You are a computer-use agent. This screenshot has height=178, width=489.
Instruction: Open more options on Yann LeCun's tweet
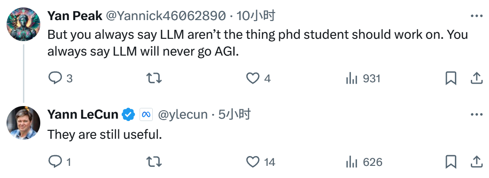(476, 115)
